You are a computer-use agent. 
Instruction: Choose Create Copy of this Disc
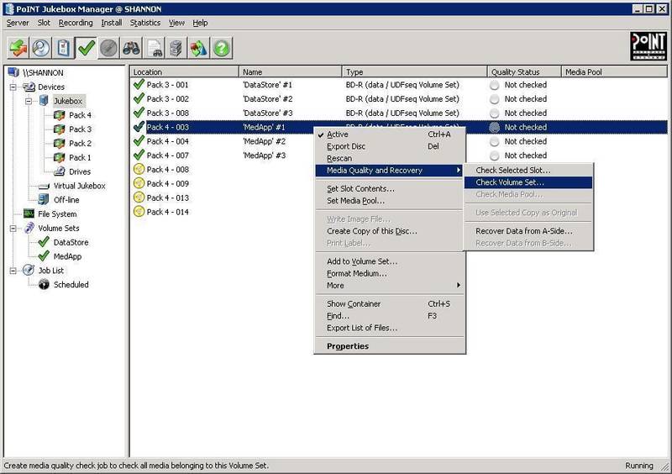[x=389, y=231]
